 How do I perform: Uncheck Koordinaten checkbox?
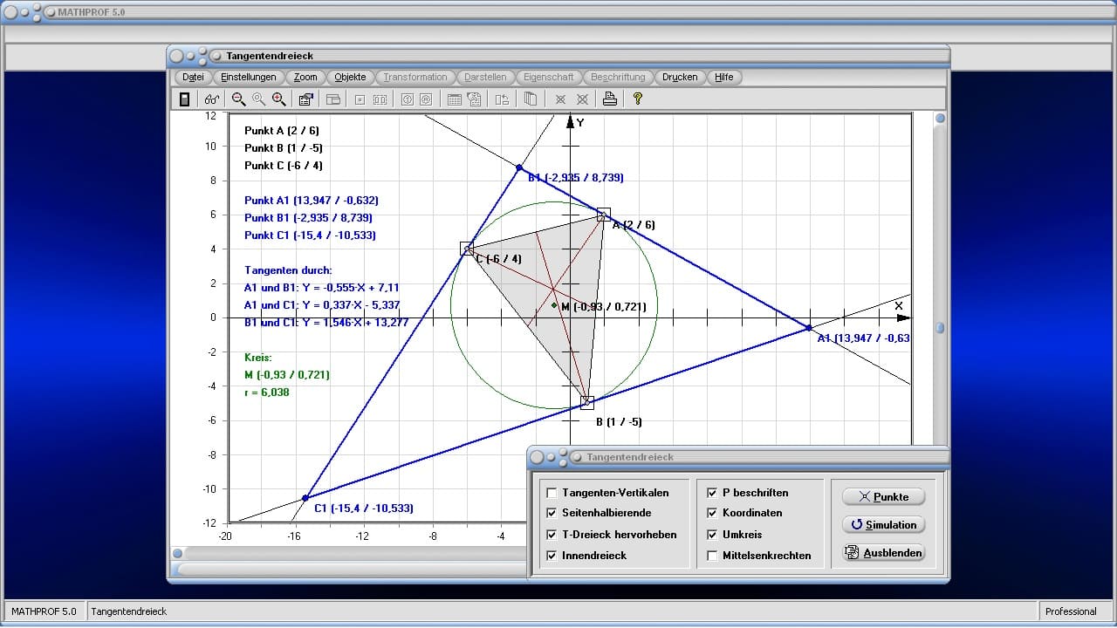pos(713,513)
